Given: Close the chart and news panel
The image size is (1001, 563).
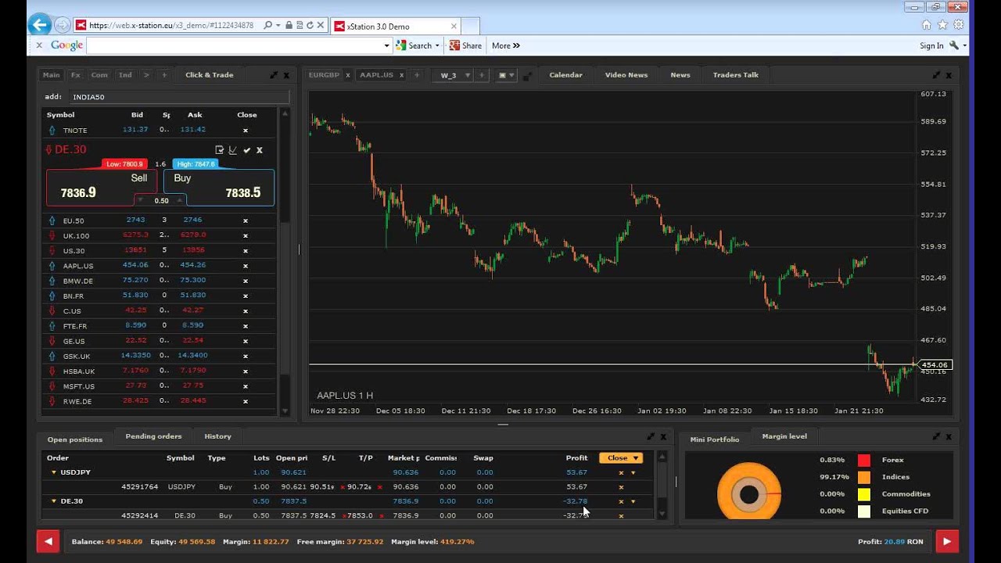Looking at the screenshot, I should click(x=949, y=75).
